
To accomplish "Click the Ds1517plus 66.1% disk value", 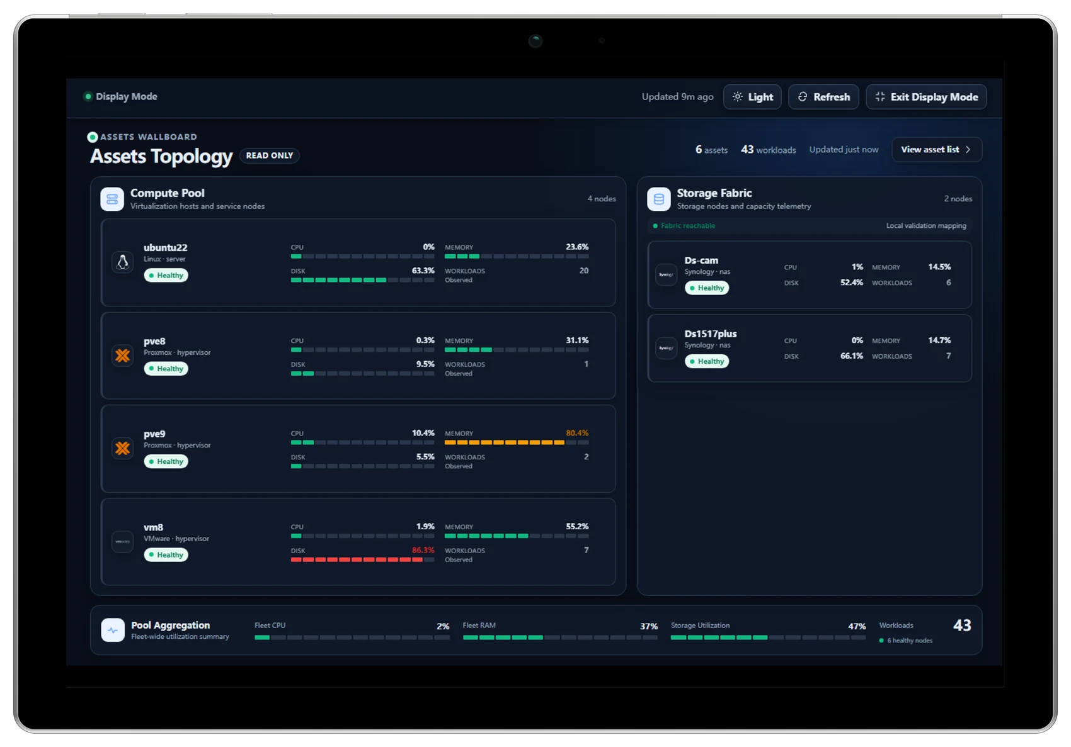I will 852,356.
